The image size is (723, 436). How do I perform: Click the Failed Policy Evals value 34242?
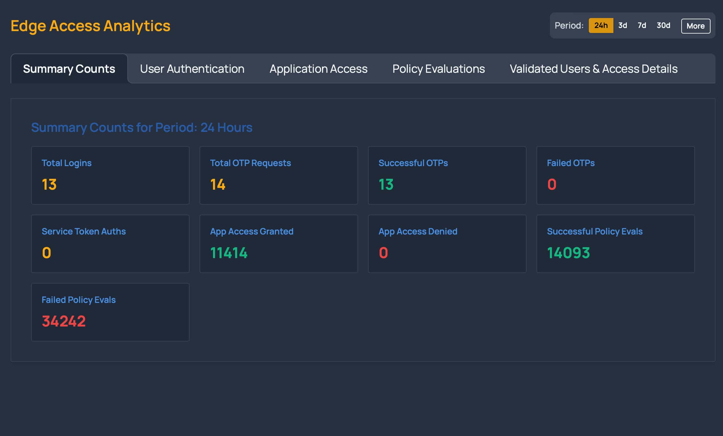(x=64, y=321)
